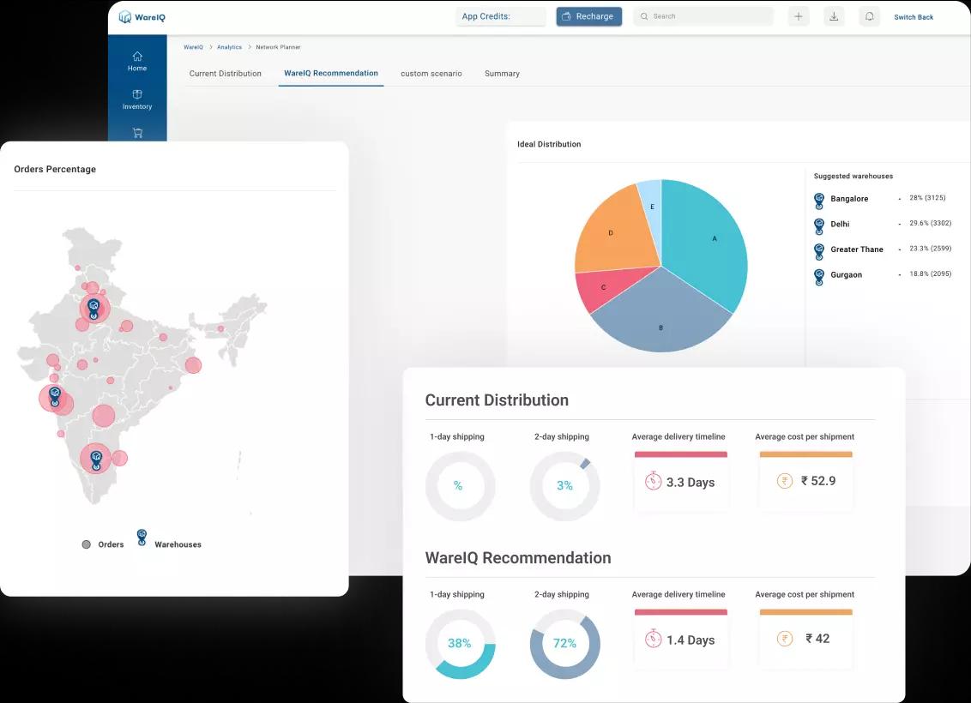Click the 23.3% (2599) value
Screen dimensions: 971x703
(930, 249)
